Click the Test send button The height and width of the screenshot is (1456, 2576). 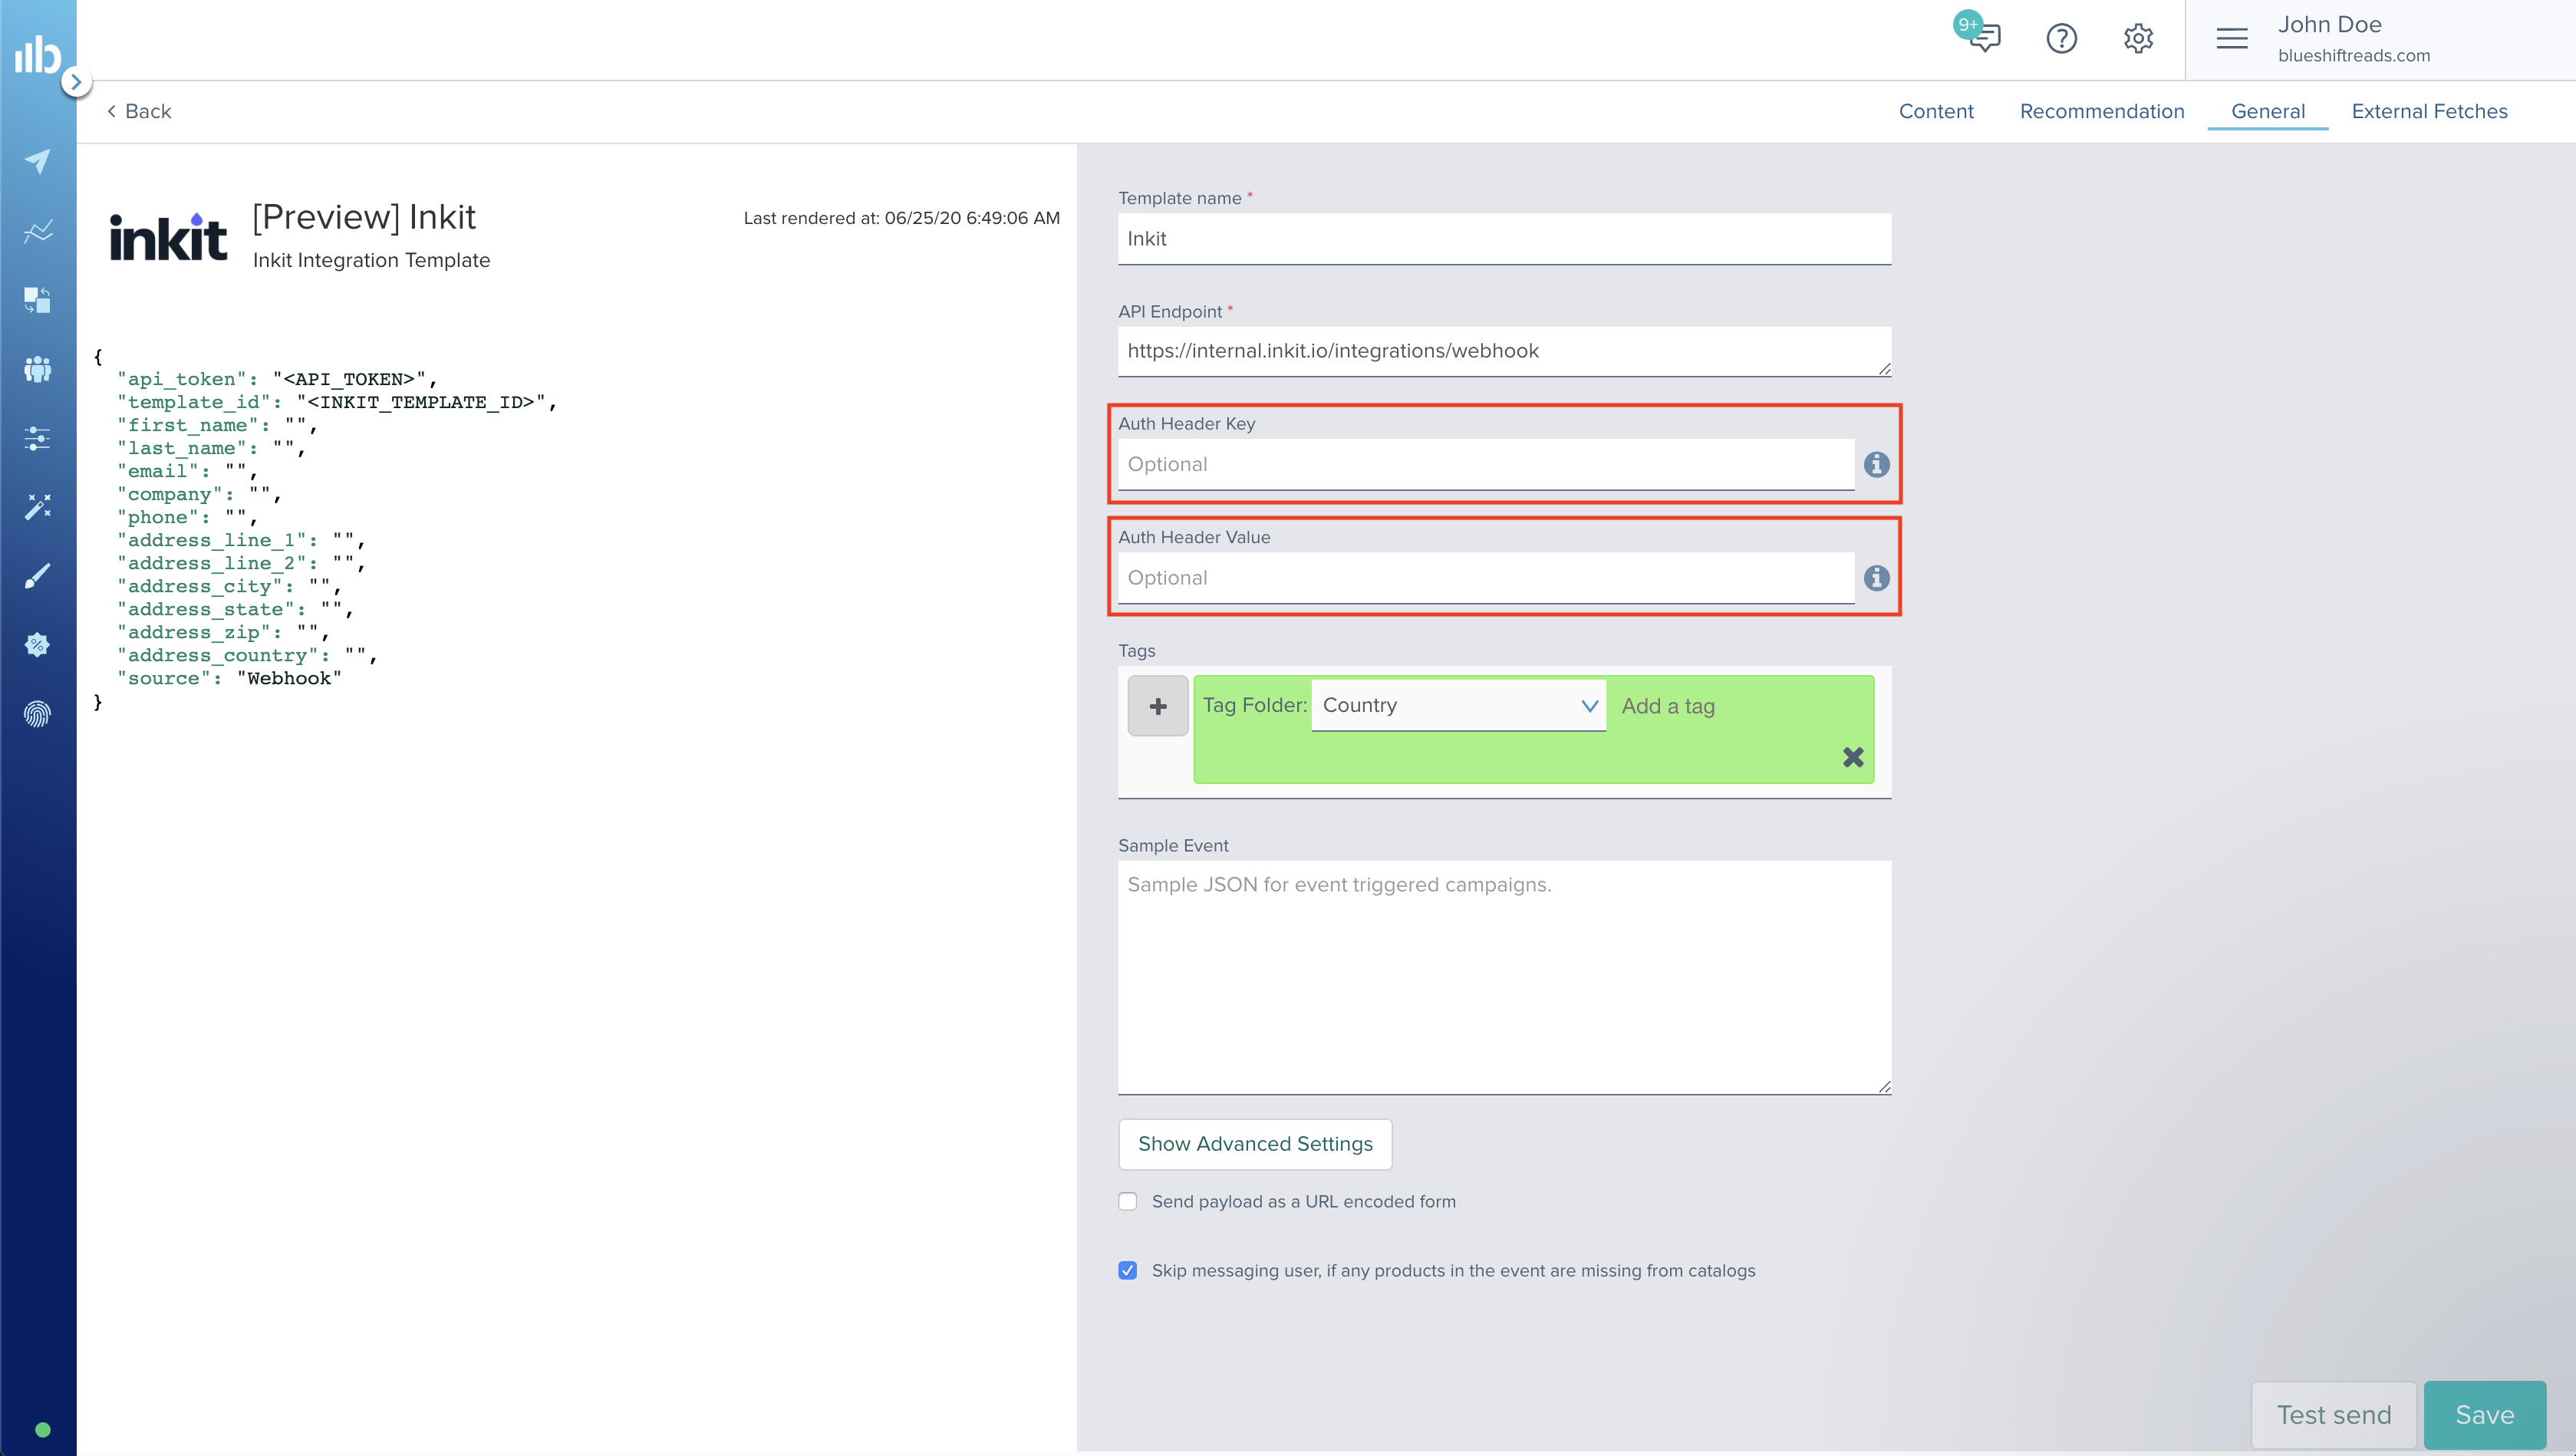[x=2333, y=1414]
